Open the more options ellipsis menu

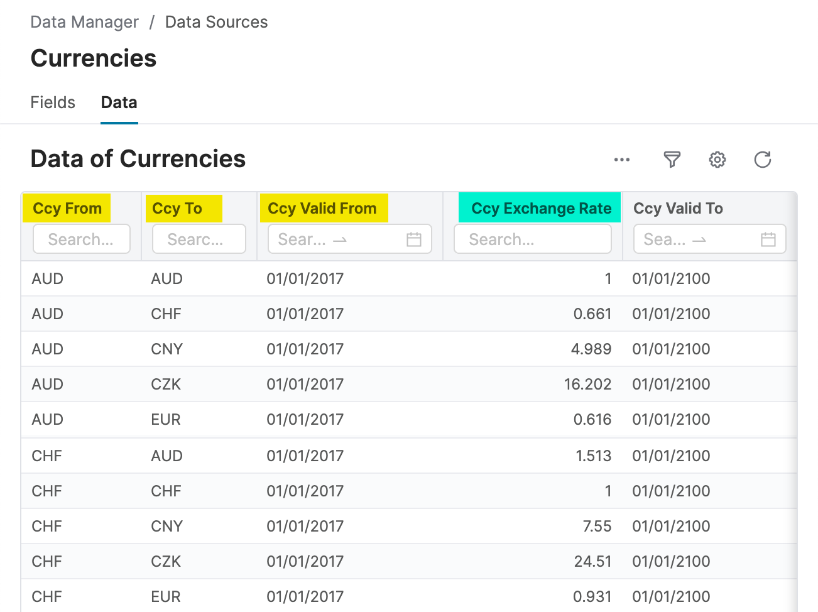622,160
